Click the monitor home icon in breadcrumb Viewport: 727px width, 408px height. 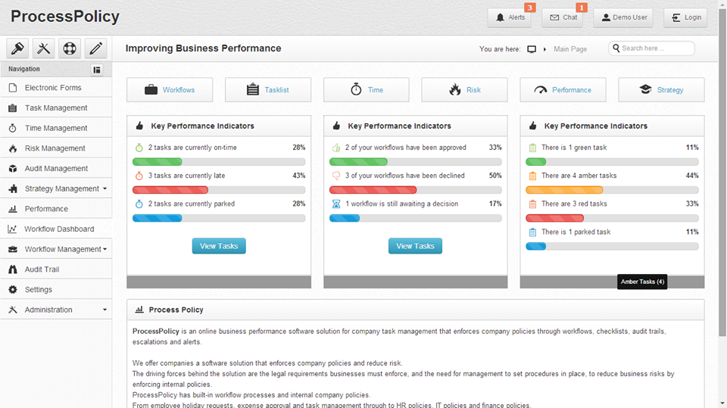[532, 49]
